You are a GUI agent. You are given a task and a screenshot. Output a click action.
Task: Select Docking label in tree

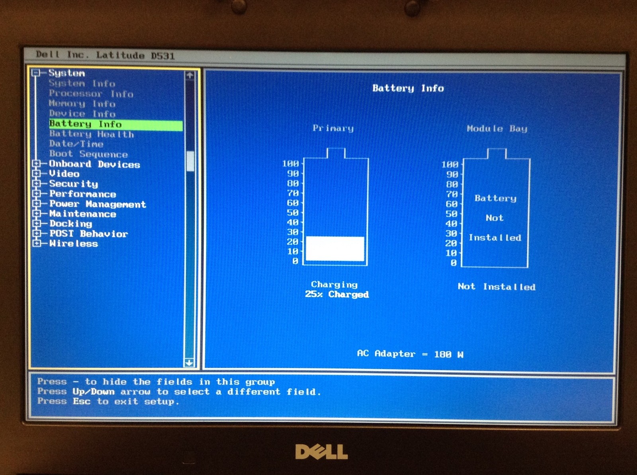tap(70, 224)
